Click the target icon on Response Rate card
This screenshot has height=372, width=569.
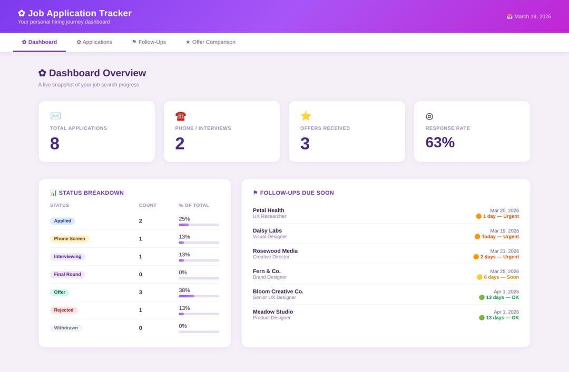pyautogui.click(x=429, y=116)
